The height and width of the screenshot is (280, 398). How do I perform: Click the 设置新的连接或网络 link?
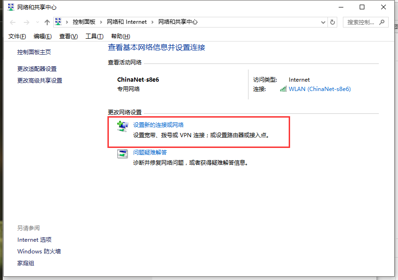158,125
